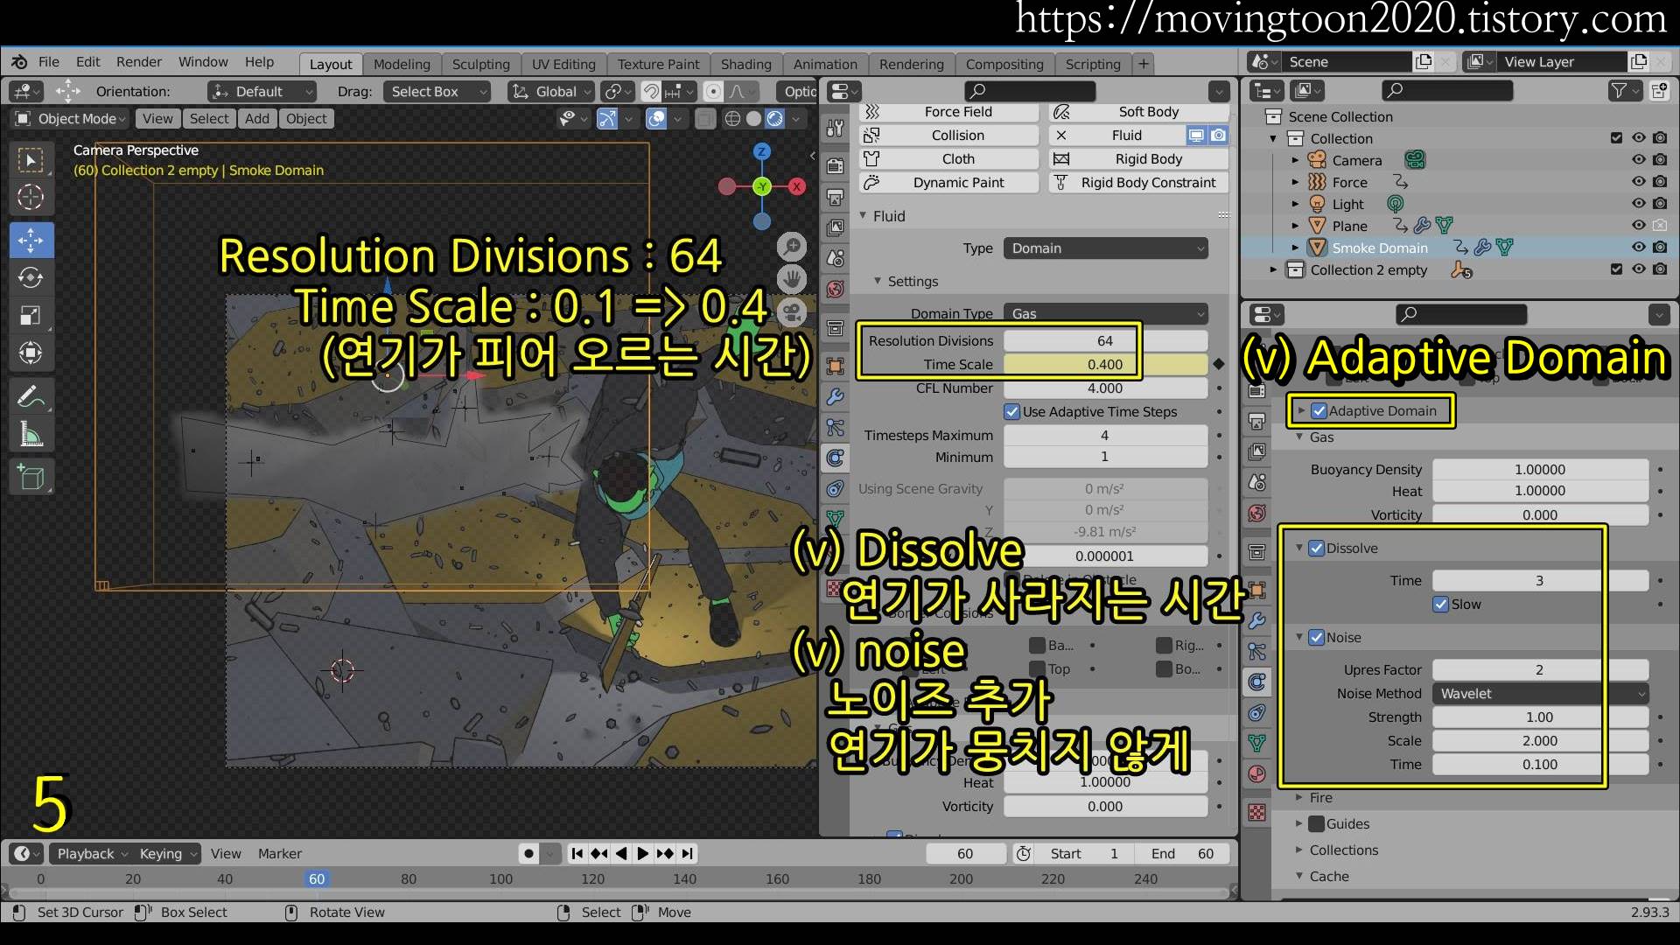Open the viewport Add menu
Screen dimensions: 1680x945
coord(257,119)
